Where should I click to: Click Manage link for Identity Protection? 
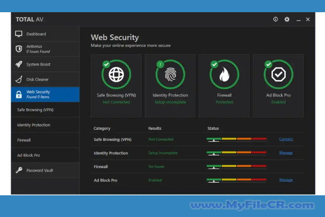coord(286,153)
